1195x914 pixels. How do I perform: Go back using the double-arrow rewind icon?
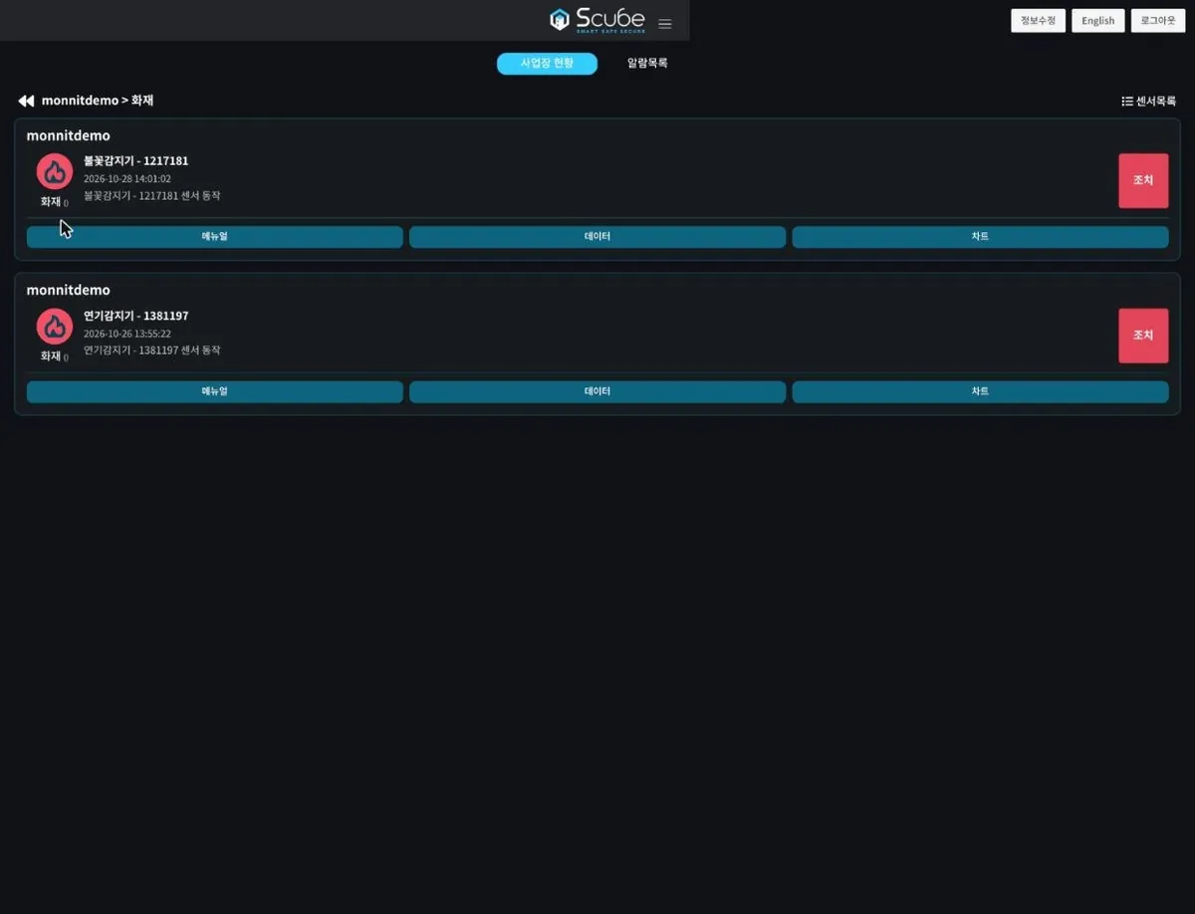click(x=26, y=101)
